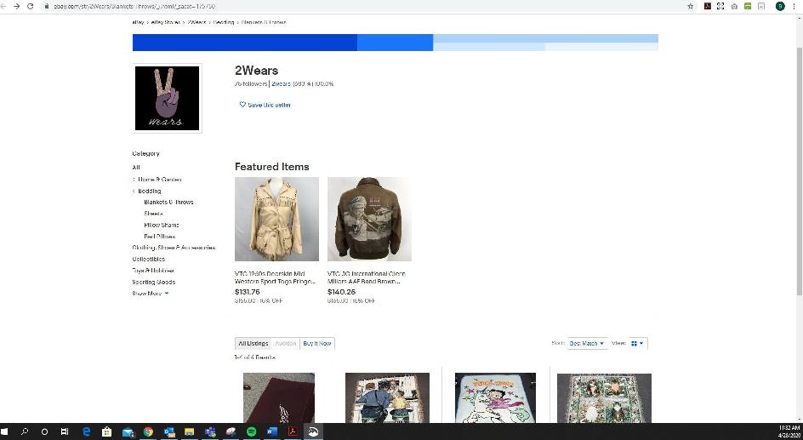Switch to the Auction tab

285,344
